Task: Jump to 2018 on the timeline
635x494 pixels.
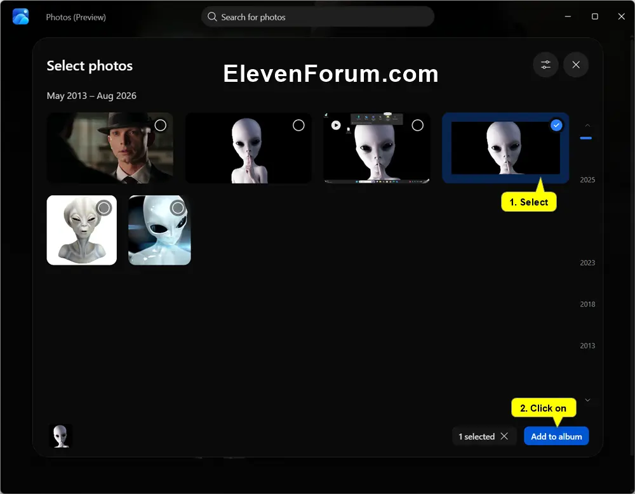Action: (x=587, y=304)
